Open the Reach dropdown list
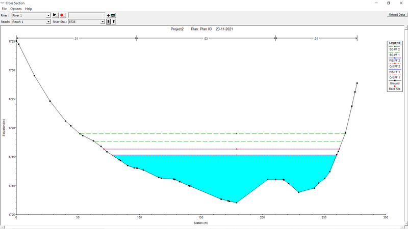 pyautogui.click(x=48, y=22)
